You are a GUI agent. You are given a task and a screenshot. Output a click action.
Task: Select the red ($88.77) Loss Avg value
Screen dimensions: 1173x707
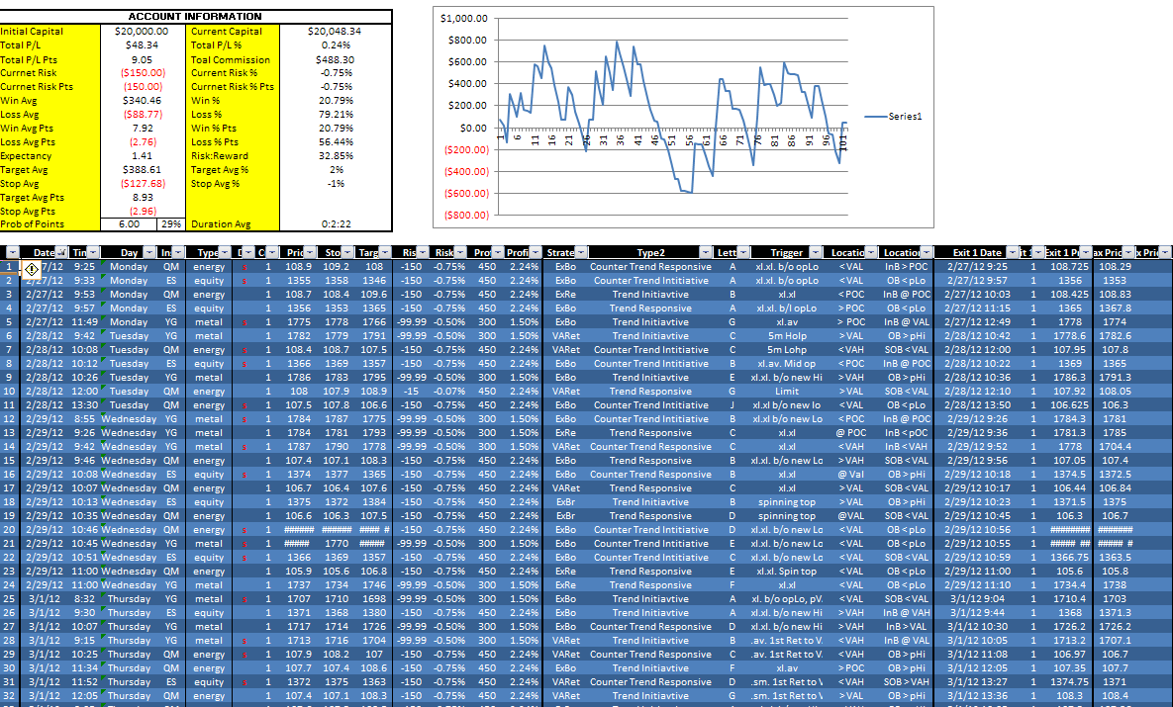tap(143, 115)
